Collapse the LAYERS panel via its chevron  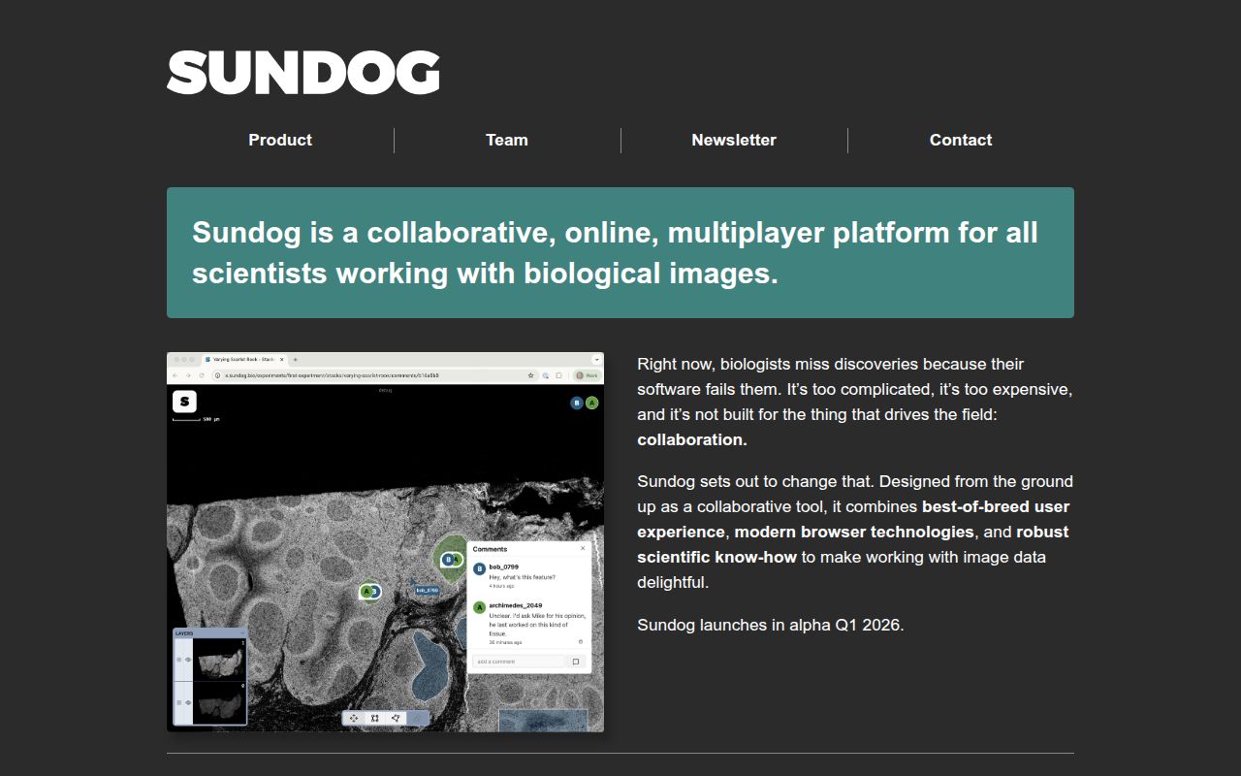pyautogui.click(x=242, y=633)
